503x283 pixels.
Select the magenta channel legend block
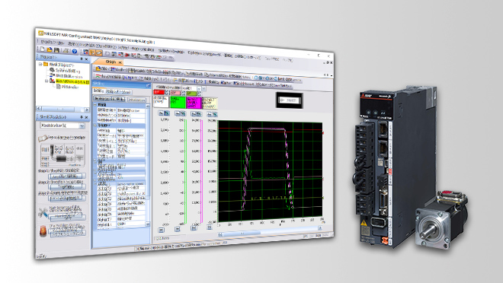(194, 103)
